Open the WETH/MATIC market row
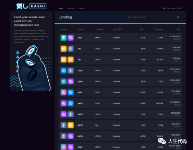 120,136
